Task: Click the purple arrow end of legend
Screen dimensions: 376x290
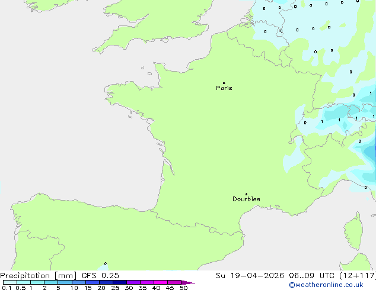Action: (x=188, y=282)
